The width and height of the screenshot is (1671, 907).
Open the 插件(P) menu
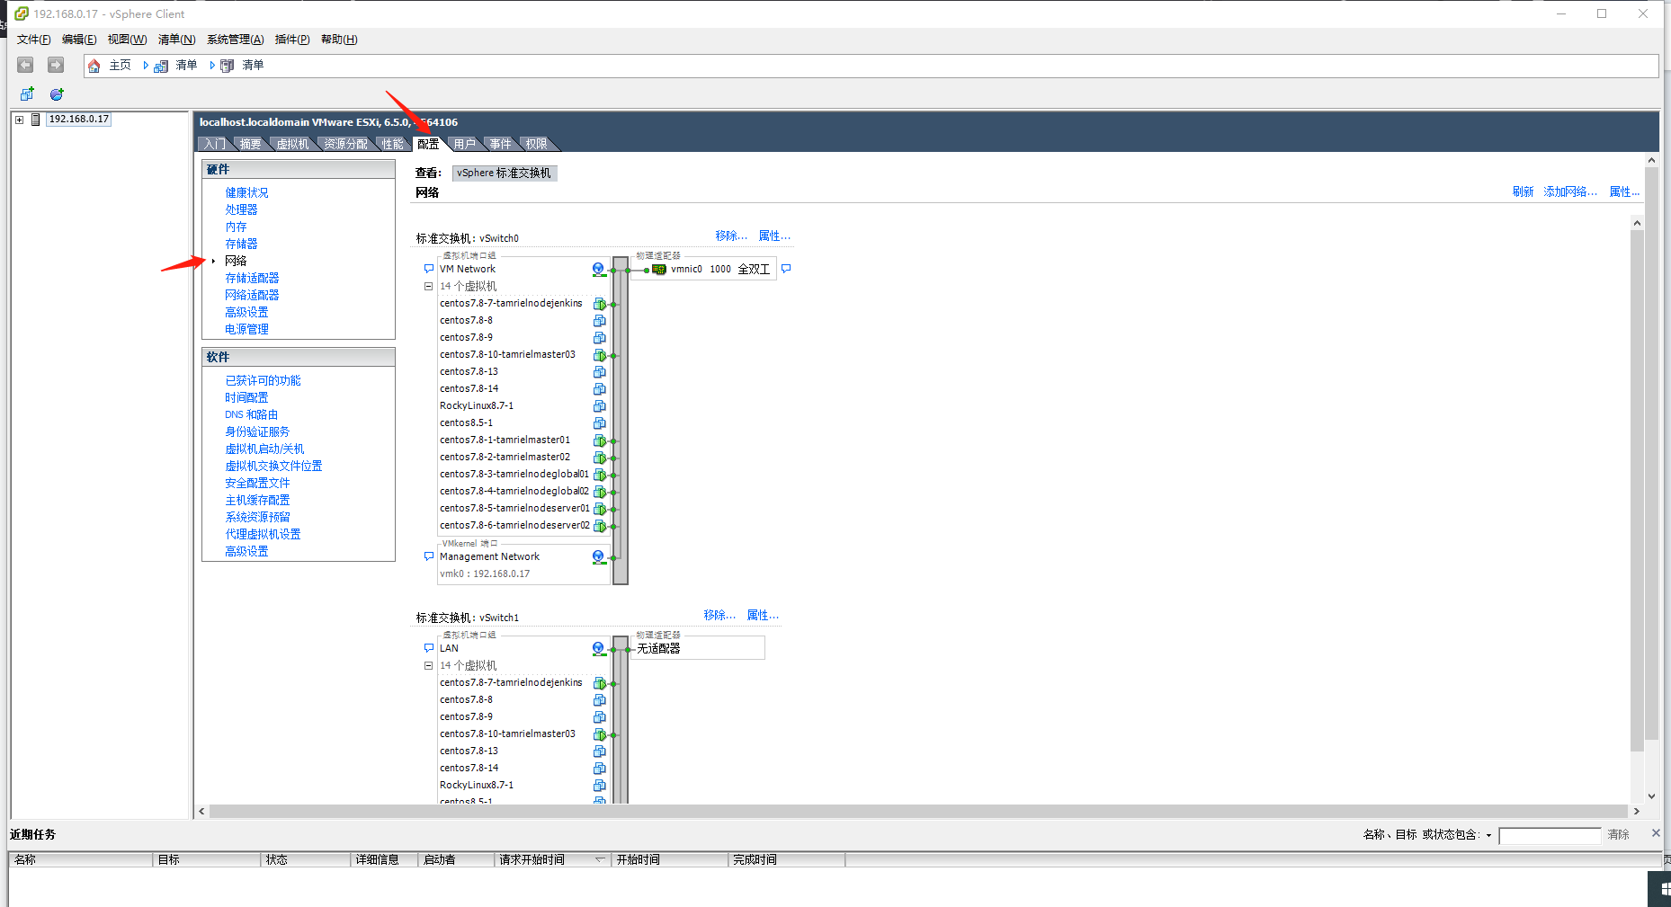pos(292,40)
